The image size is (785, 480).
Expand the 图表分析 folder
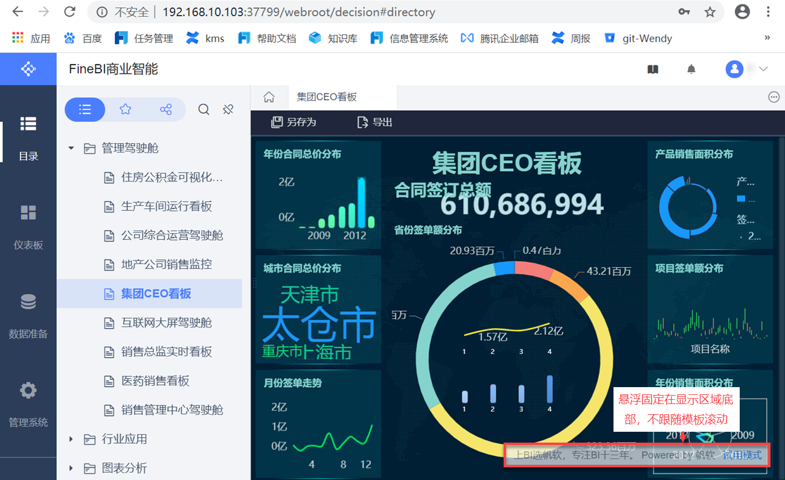pos(71,468)
